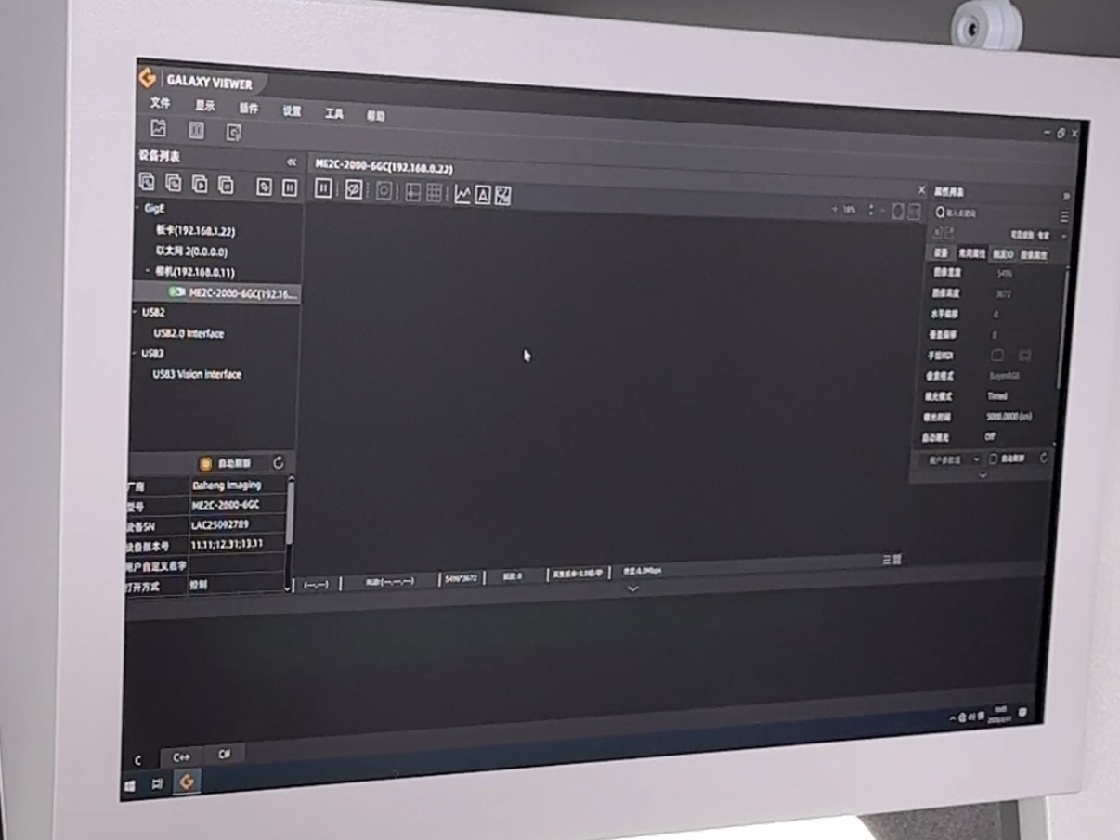Click the crossed-circle icon in view toolbar
Image resolution: width=1120 pixels, height=840 pixels.
click(x=354, y=189)
